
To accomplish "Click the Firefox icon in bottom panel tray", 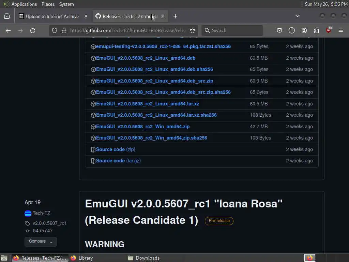I will pos(310,258).
